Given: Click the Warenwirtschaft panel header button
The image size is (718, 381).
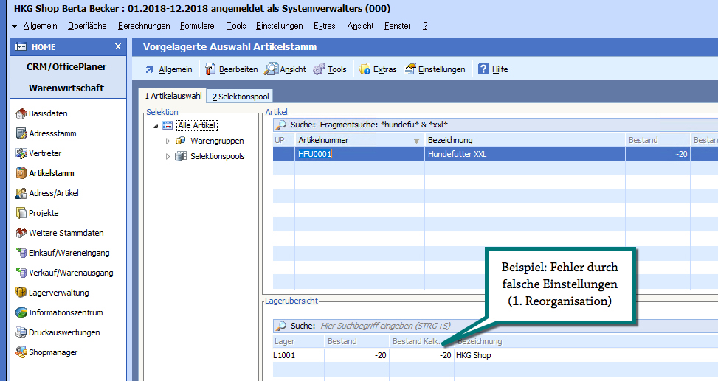Looking at the screenshot, I should point(66,88).
